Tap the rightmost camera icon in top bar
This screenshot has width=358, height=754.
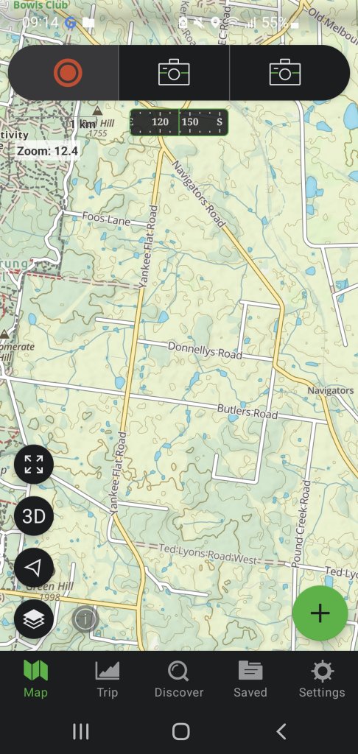(285, 73)
